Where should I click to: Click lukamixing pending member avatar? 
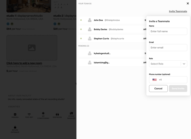pos(90,63)
